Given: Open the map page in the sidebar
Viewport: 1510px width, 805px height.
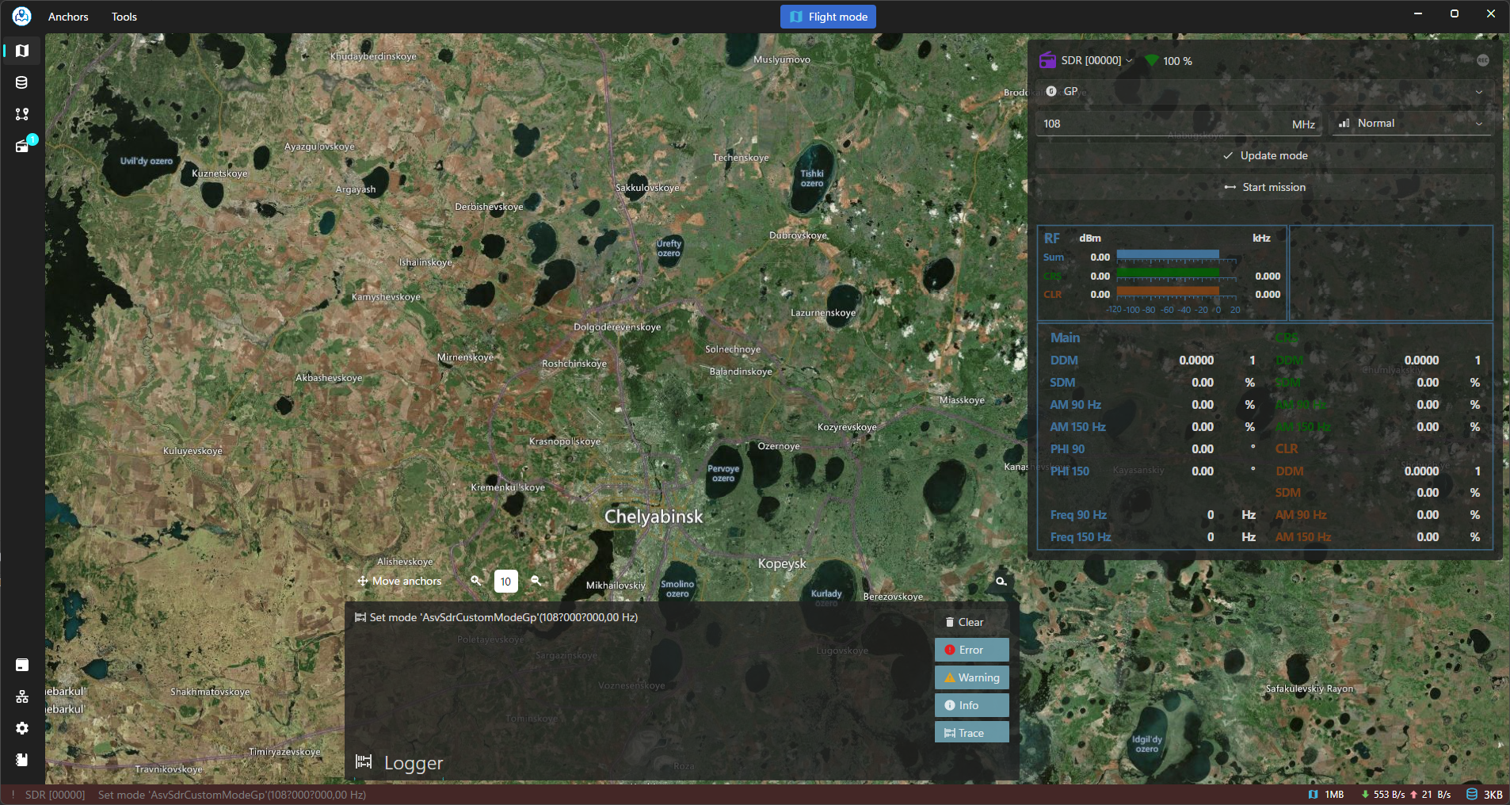Looking at the screenshot, I should click(x=22, y=51).
